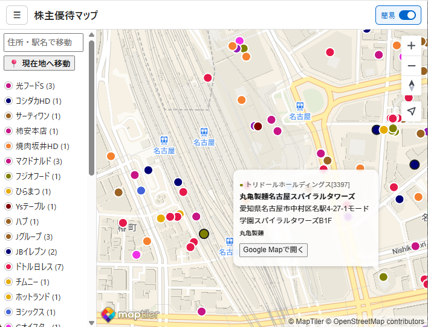
Task: Click the geolocate arrow icon
Action: coord(411,111)
